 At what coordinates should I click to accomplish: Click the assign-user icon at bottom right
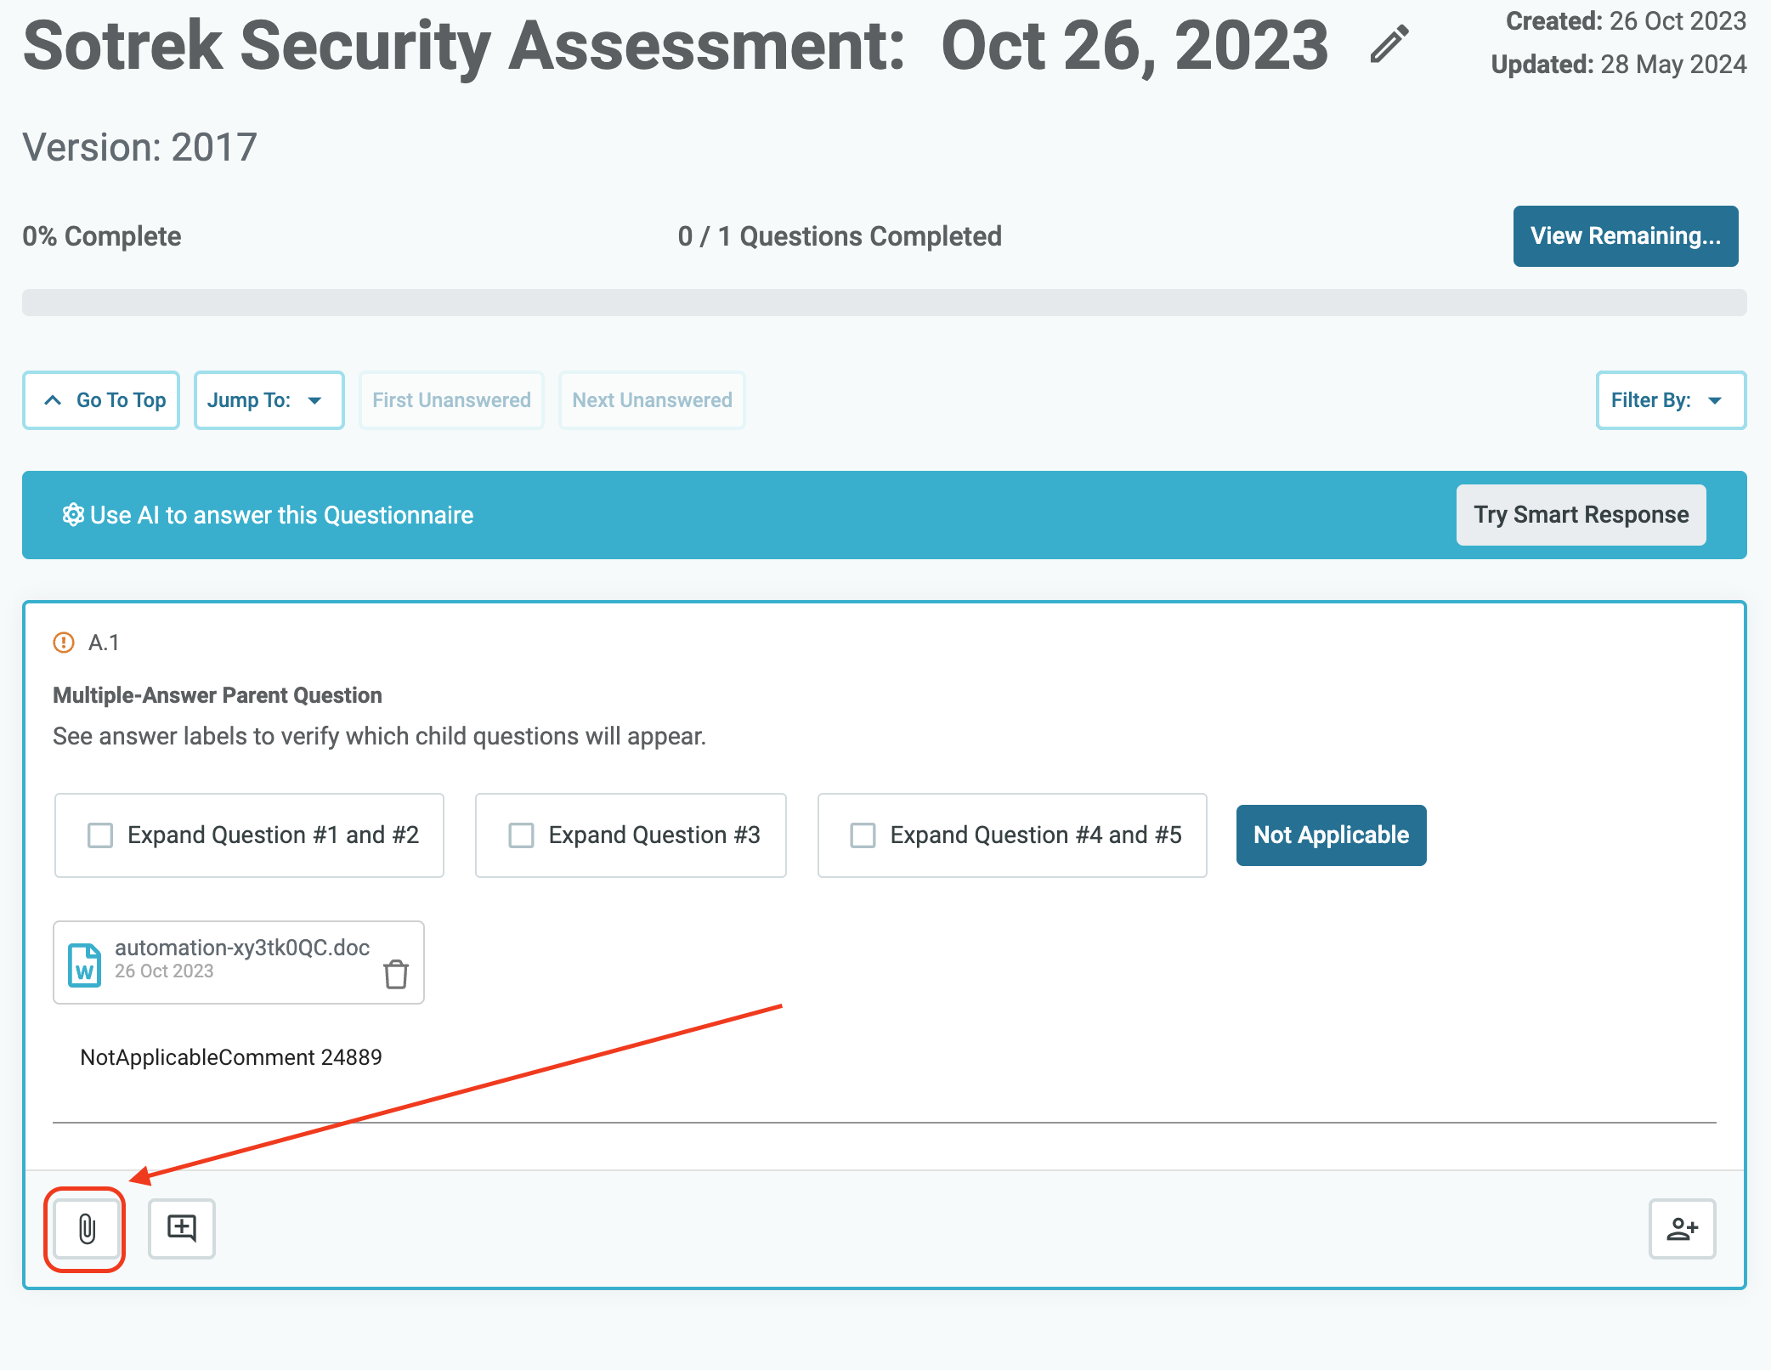pos(1682,1227)
